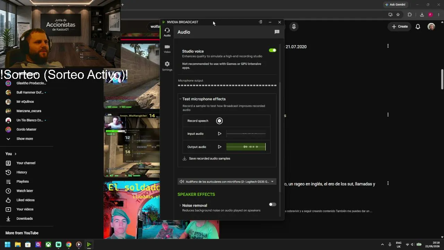Click Save recorded audio samples
This screenshot has height=250, width=444.
(x=206, y=159)
